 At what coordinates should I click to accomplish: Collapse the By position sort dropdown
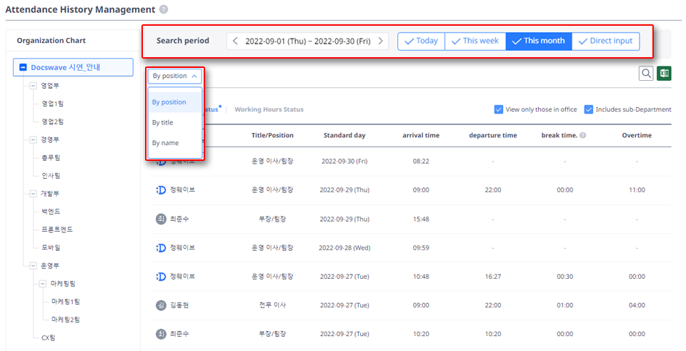tap(174, 76)
